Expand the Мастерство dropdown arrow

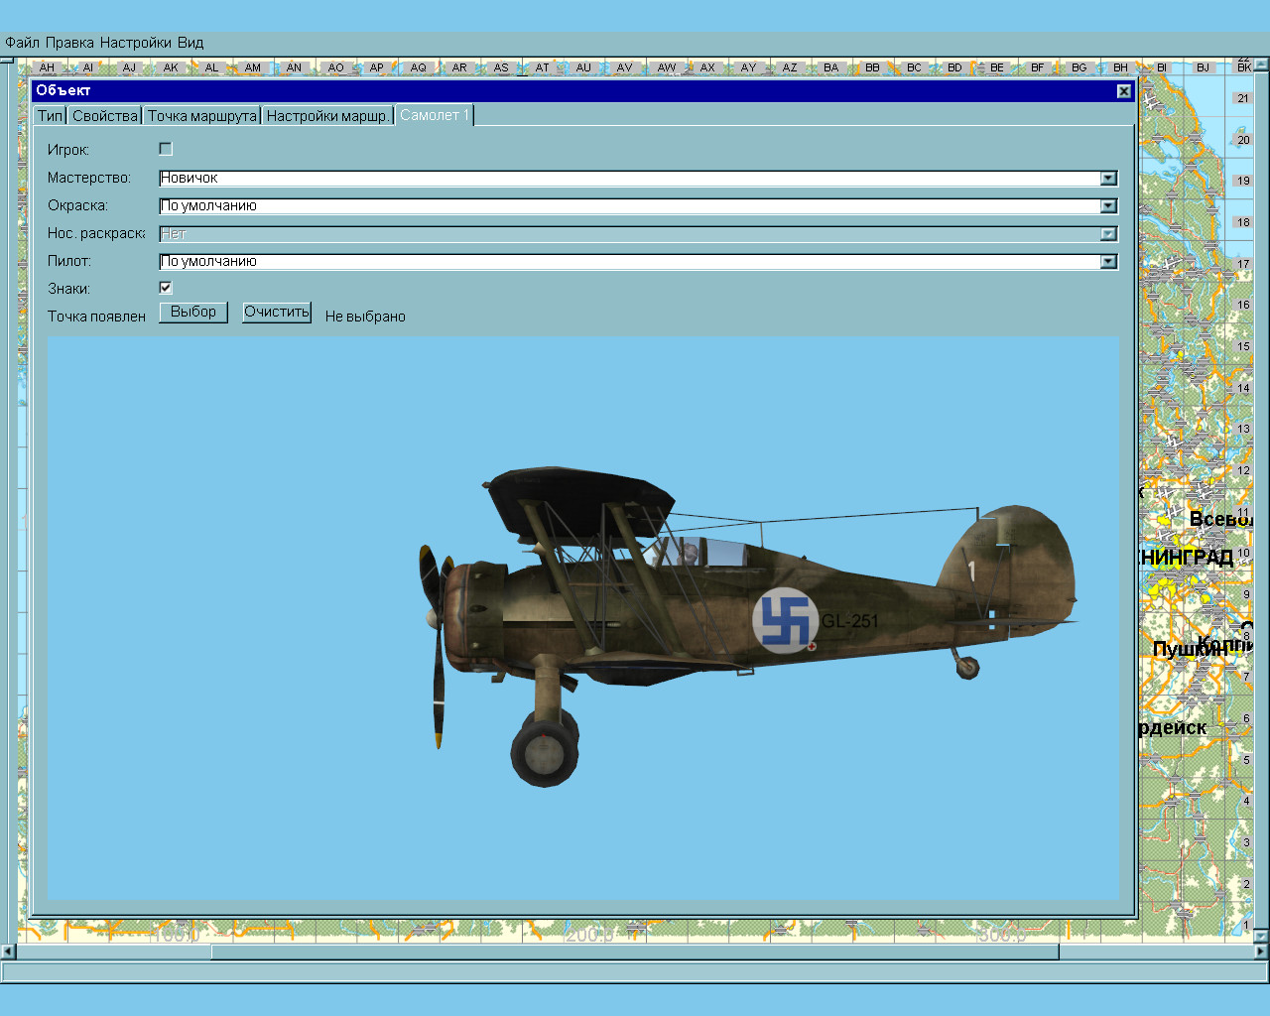(x=1108, y=179)
